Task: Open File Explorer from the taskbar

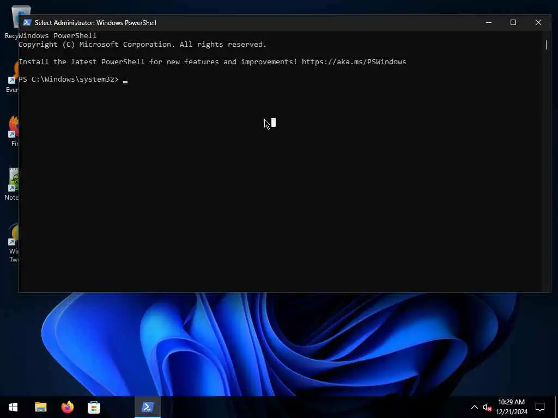Action: click(40, 407)
